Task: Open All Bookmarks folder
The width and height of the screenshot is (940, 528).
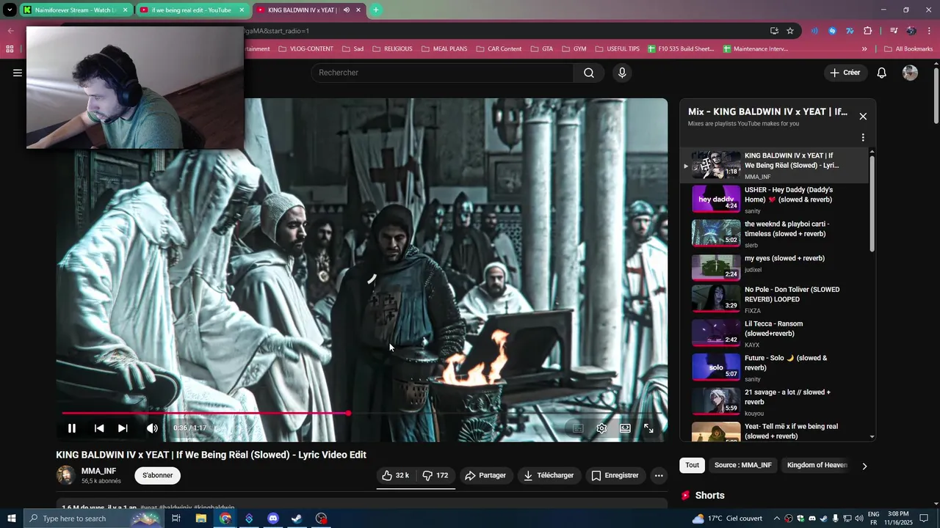Action: coord(908,49)
